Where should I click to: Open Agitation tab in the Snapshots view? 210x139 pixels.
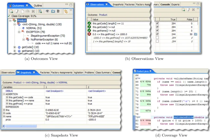pos(78,72)
